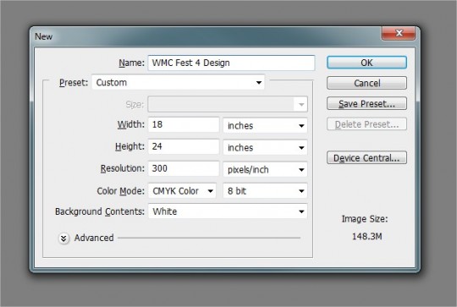Expand the Advanced section chevron

pos(63,238)
